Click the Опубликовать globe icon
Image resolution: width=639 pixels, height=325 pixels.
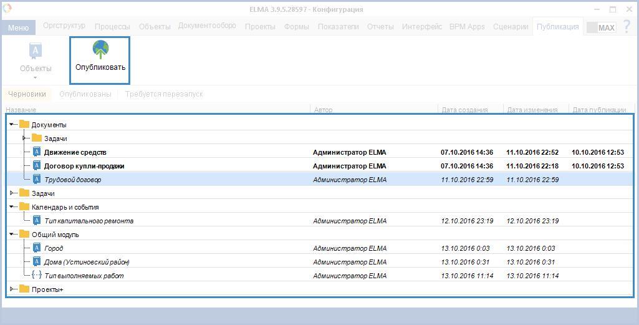(x=100, y=50)
